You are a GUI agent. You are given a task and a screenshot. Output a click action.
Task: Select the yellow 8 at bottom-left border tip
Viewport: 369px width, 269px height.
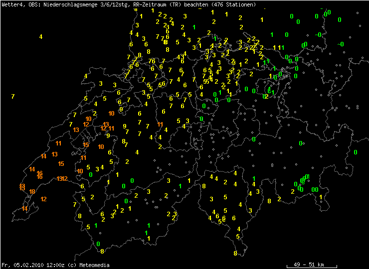tap(102, 251)
